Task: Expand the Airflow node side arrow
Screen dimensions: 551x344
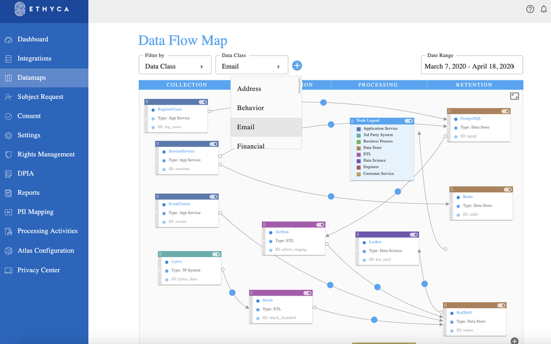Action: tap(263, 241)
